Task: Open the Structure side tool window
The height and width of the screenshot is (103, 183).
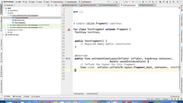Action: pos(1,45)
